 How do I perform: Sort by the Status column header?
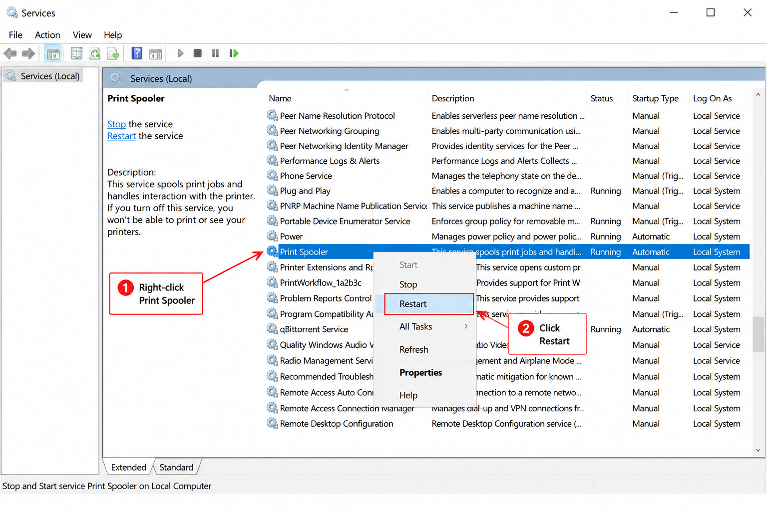(607, 98)
